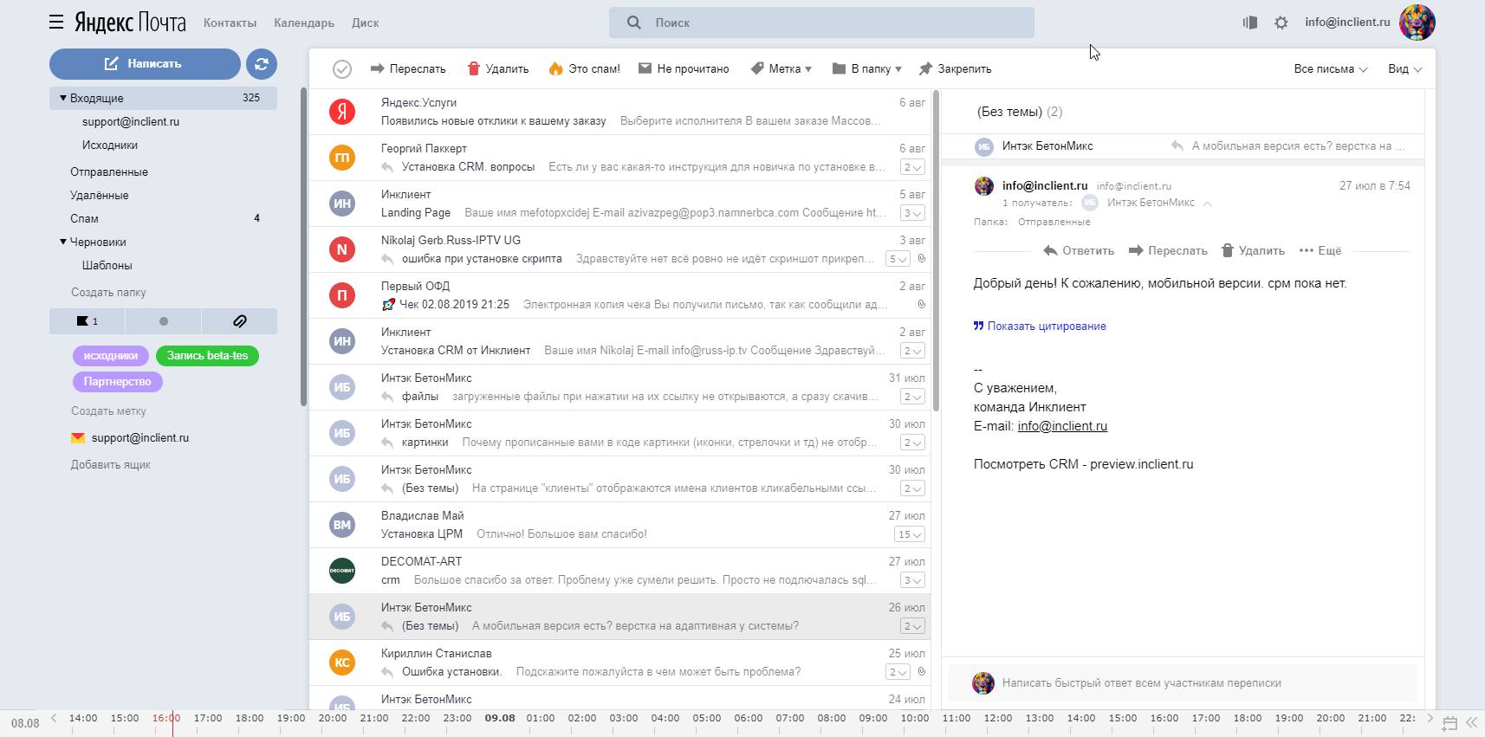Image resolution: width=1485 pixels, height=737 pixels.
Task: Click in the Поиск search field
Action: point(821,23)
